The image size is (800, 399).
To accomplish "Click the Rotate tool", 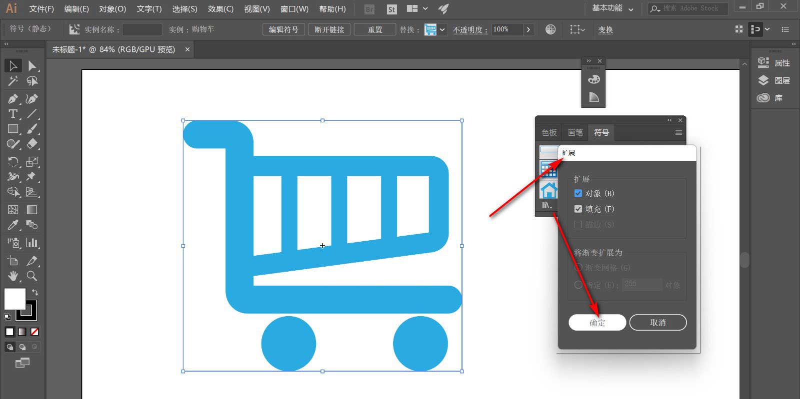I will click(x=13, y=162).
